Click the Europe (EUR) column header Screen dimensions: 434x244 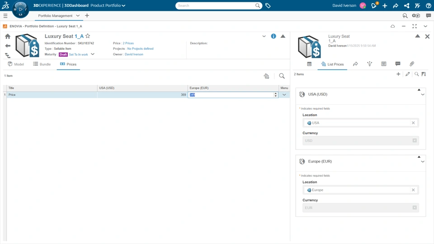point(233,88)
